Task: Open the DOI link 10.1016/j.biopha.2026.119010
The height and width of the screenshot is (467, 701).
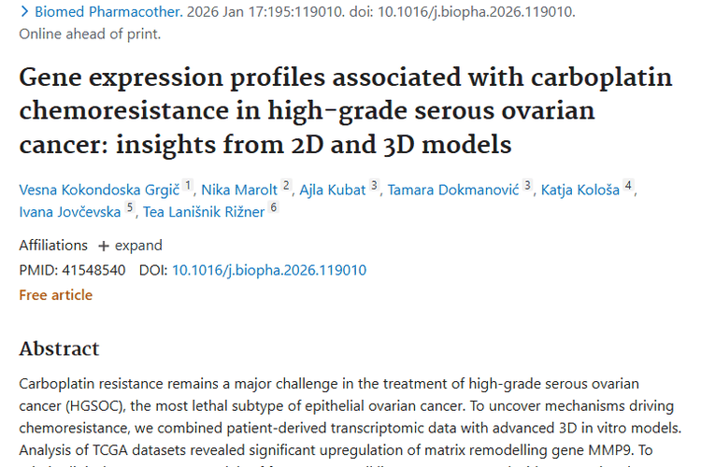Action: click(x=269, y=271)
